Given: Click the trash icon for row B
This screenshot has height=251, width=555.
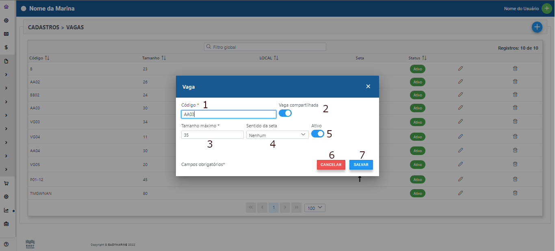Looking at the screenshot, I should point(515,69).
